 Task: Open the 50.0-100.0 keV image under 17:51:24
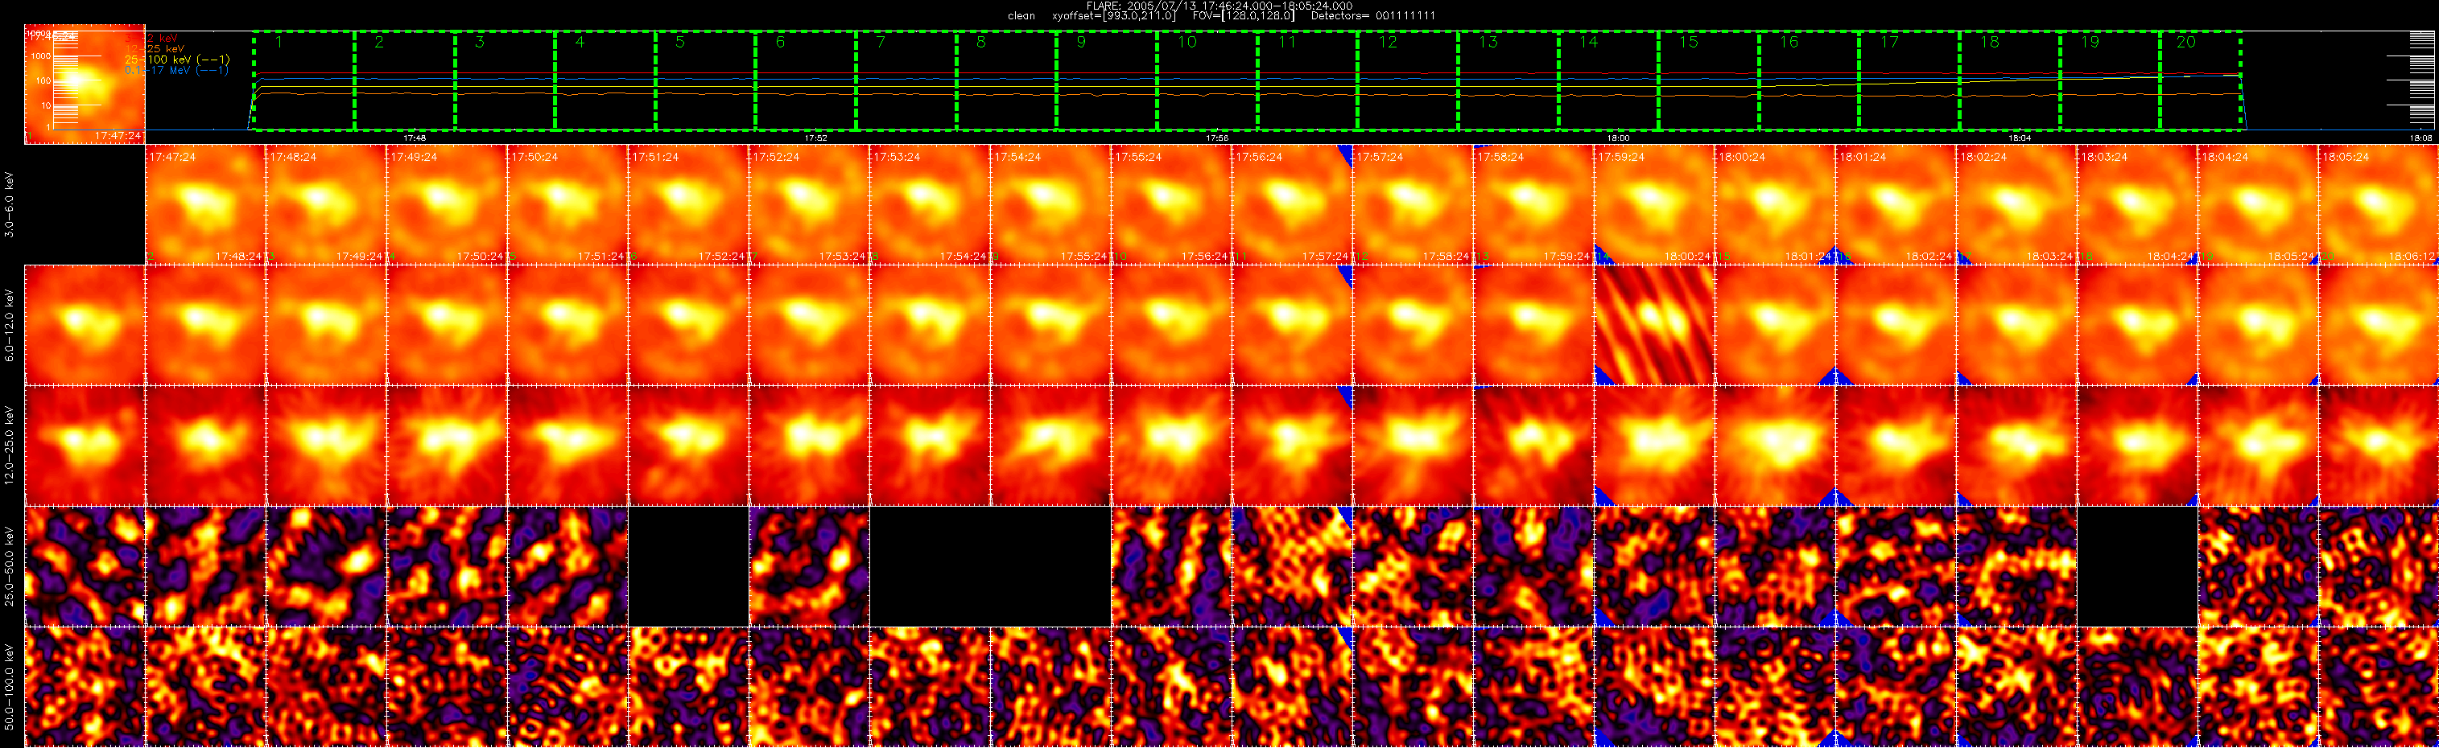688,687
